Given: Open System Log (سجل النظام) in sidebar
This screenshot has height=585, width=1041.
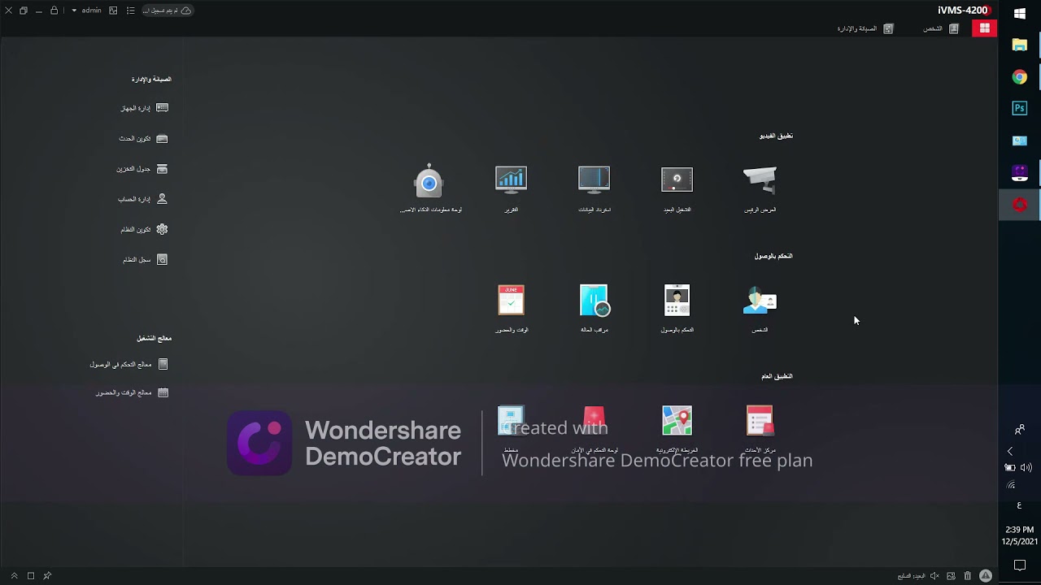Looking at the screenshot, I should coord(145,260).
